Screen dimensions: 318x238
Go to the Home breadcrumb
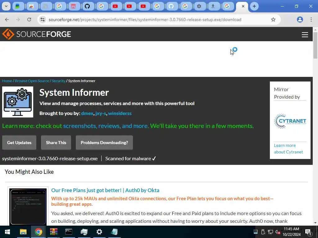[x=7, y=81]
